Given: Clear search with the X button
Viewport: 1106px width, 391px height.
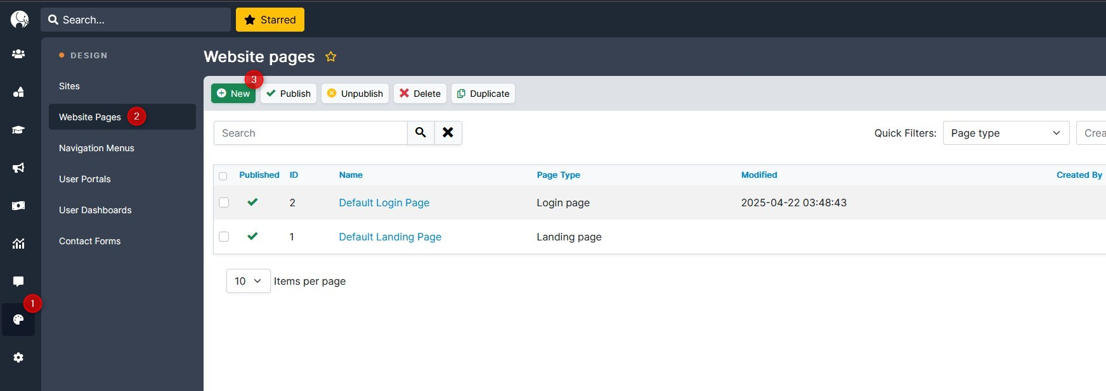Looking at the screenshot, I should 448,133.
